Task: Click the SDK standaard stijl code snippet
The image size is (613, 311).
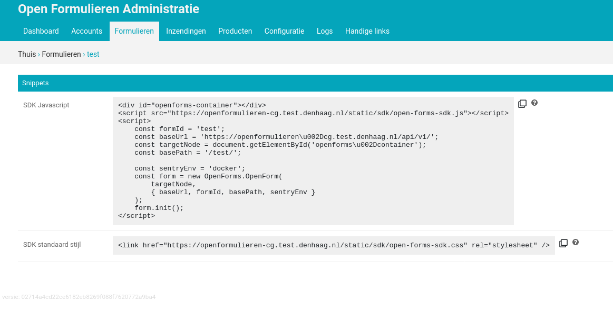Action: (x=333, y=245)
